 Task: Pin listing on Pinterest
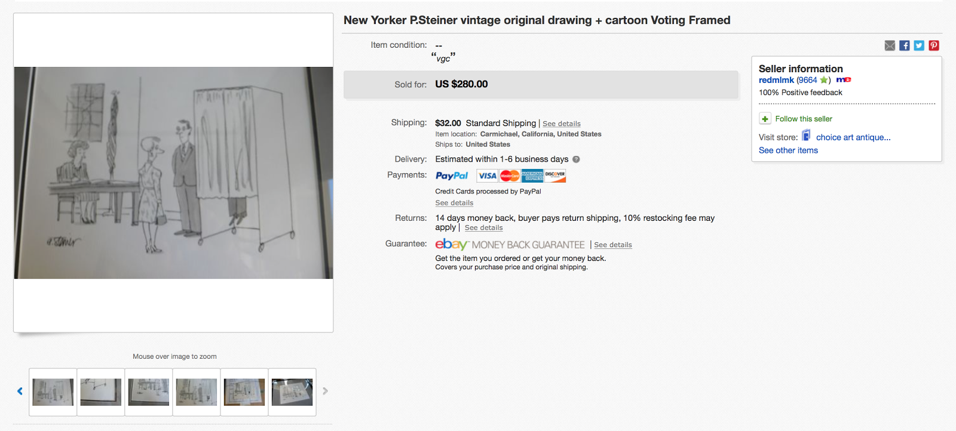click(934, 46)
